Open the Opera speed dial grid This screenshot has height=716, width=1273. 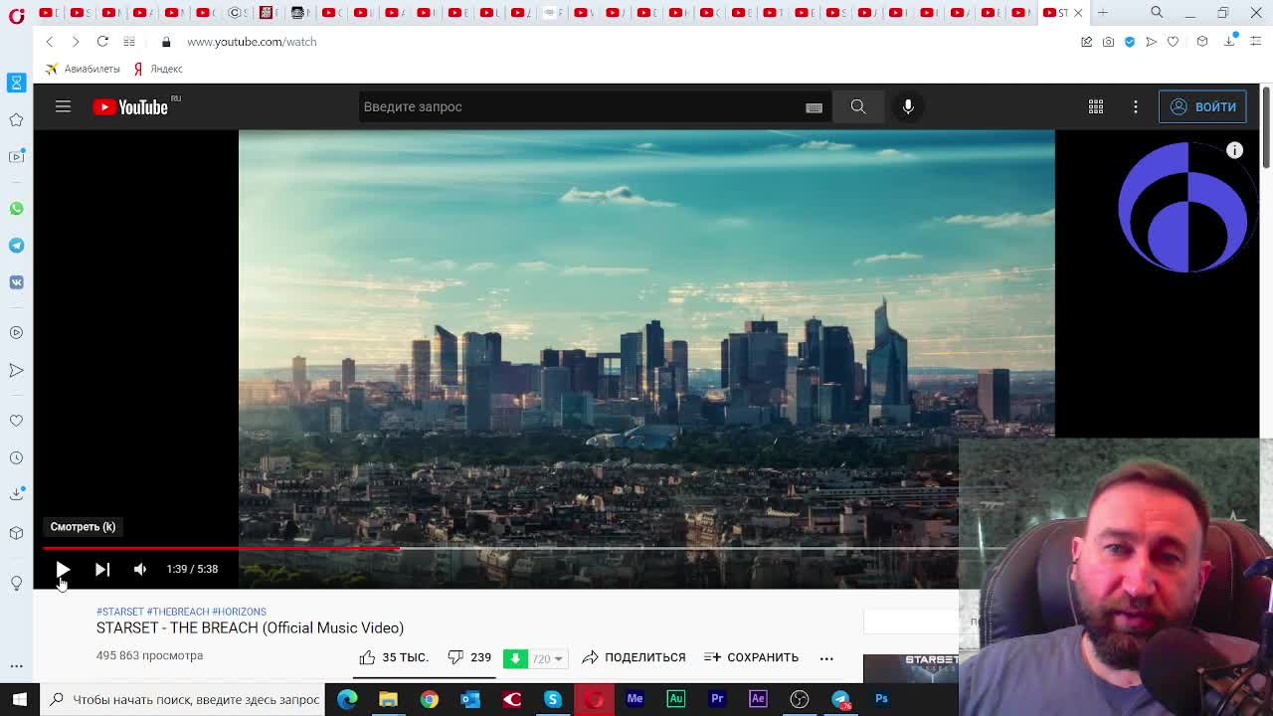pos(129,42)
